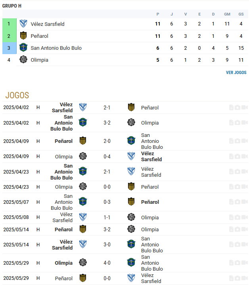Open the 0-4 score of Olimpia vs Vélez
This screenshot has width=249, height=287.
pyautogui.click(x=107, y=156)
